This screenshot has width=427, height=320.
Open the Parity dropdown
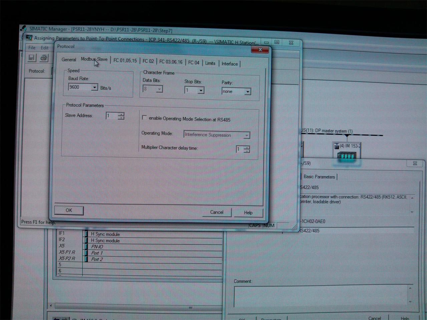(248, 92)
